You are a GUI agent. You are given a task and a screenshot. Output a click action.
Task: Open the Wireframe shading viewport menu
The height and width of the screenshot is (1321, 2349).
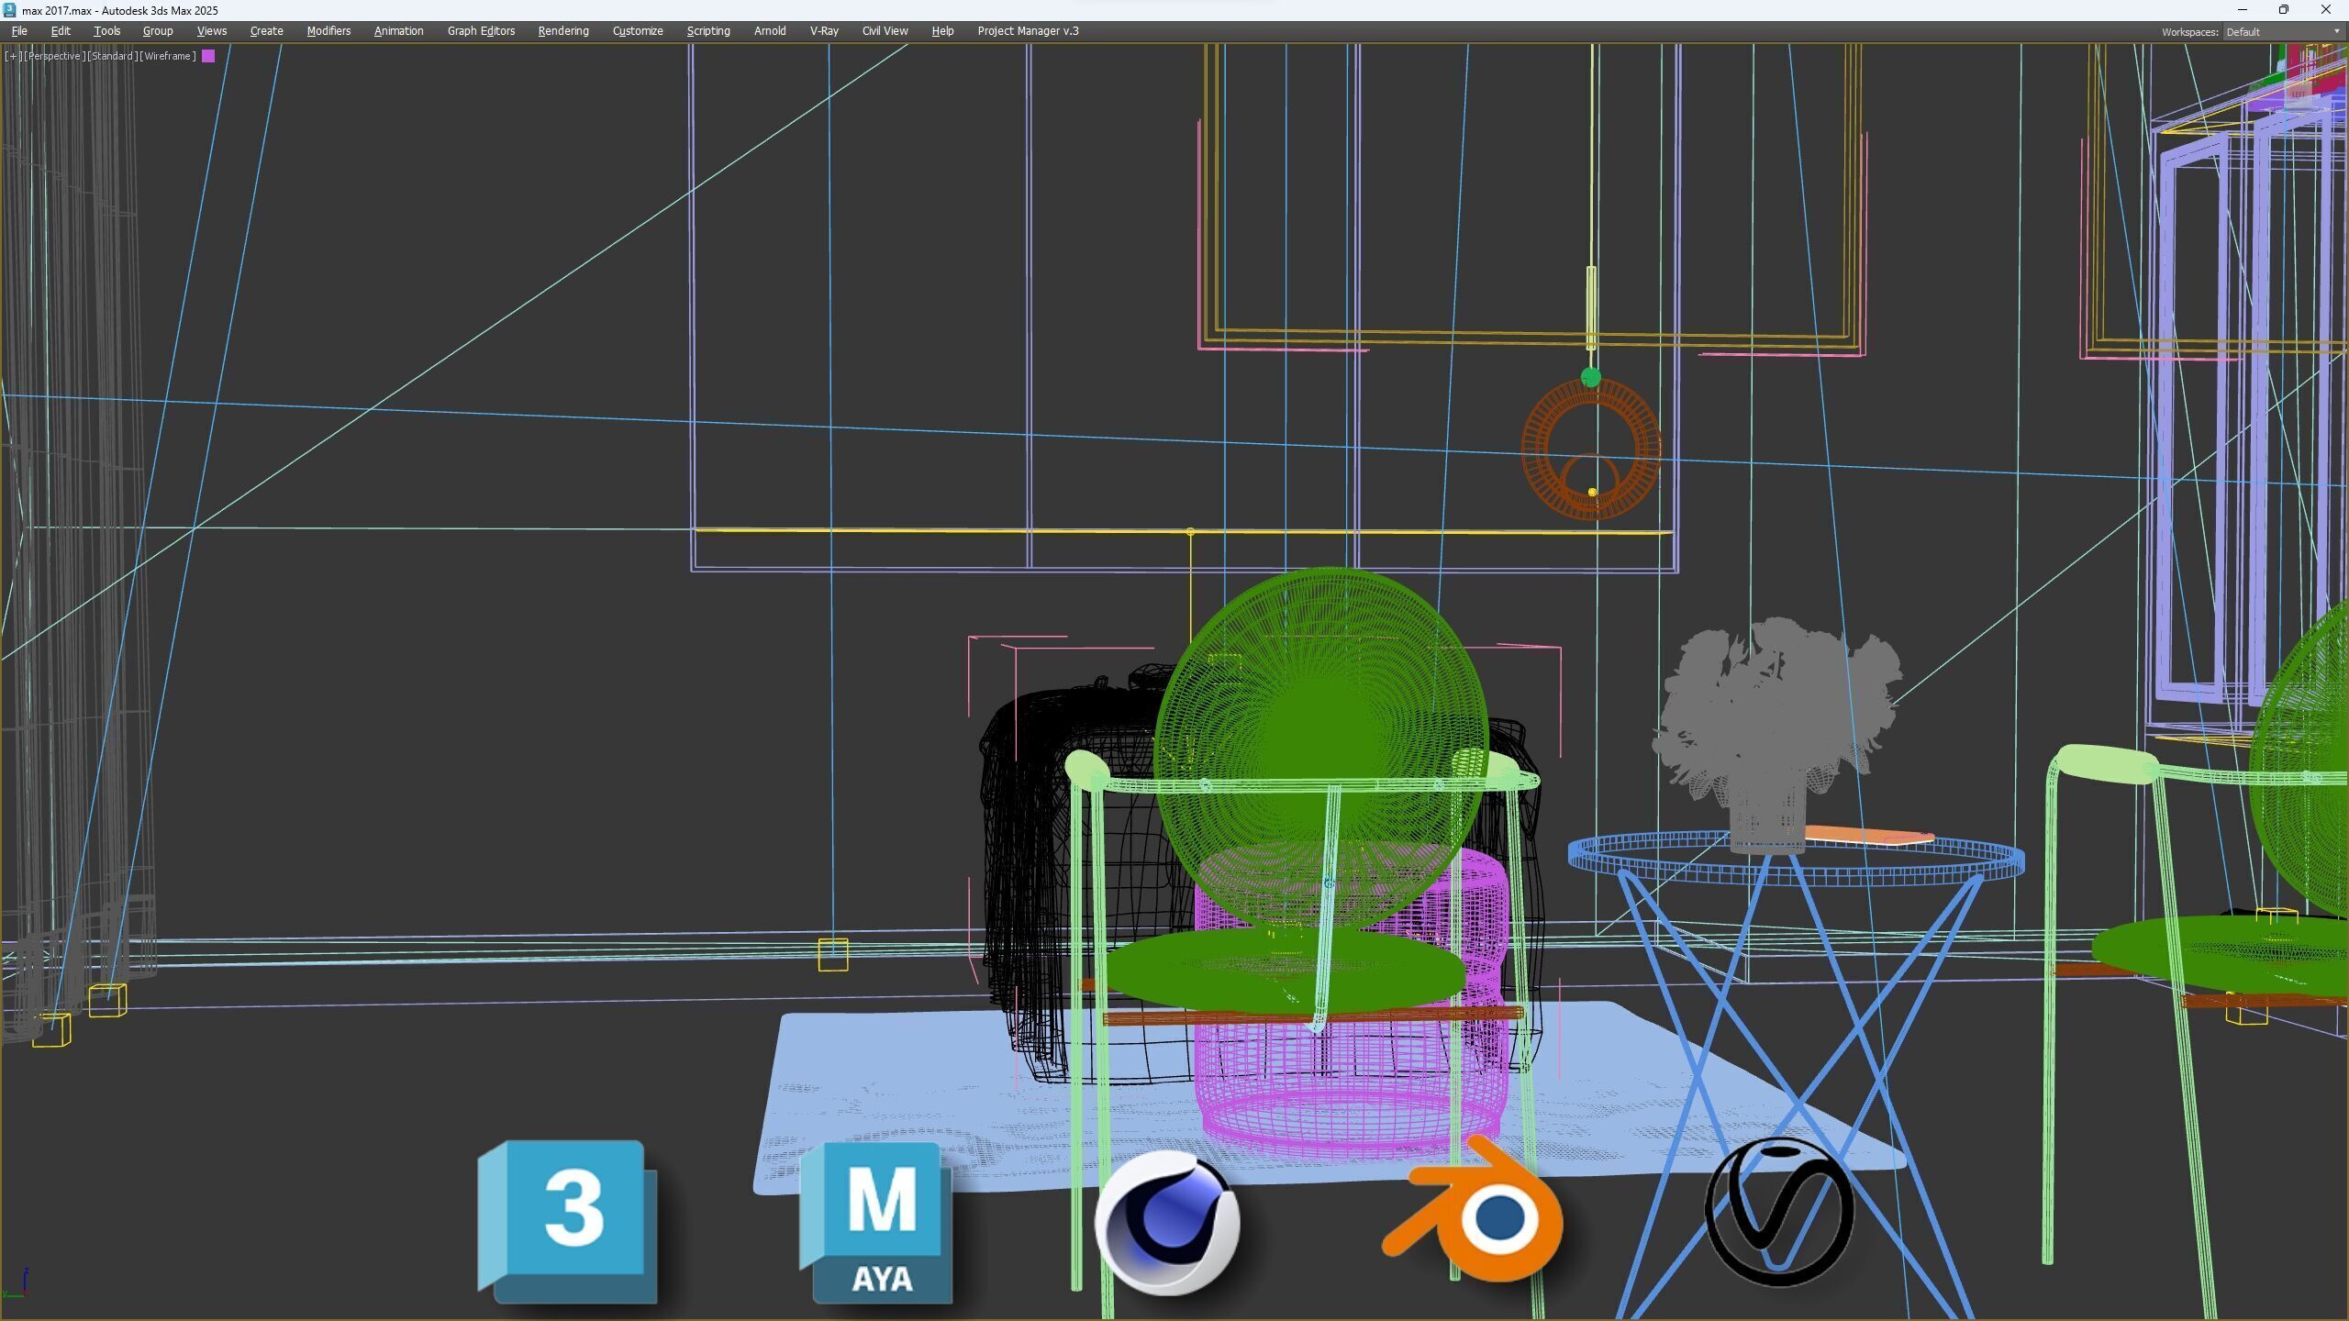168,56
